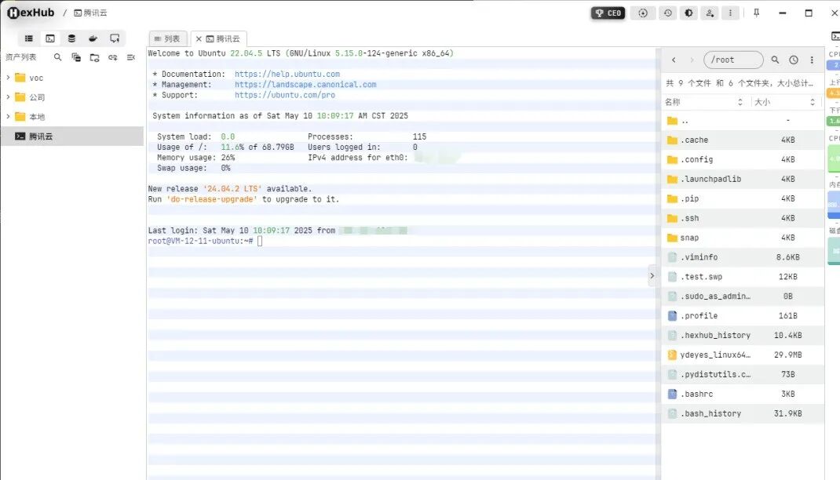Open file panel three-dot options menu
Screen dimensions: 840x480
(x=813, y=60)
